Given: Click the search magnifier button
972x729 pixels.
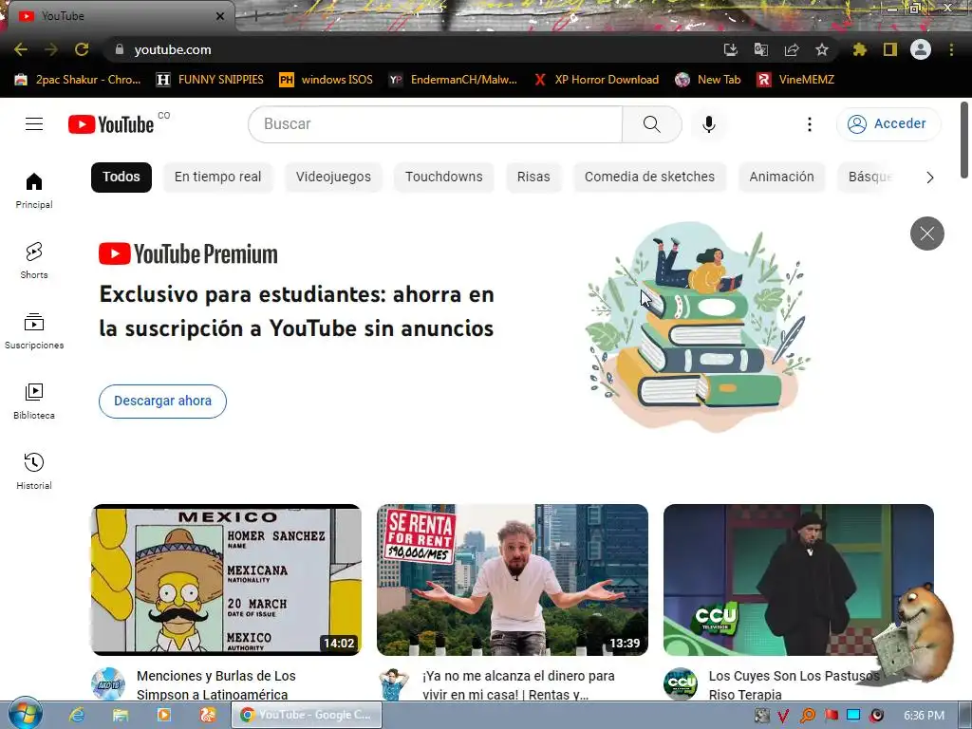Looking at the screenshot, I should pyautogui.click(x=651, y=124).
